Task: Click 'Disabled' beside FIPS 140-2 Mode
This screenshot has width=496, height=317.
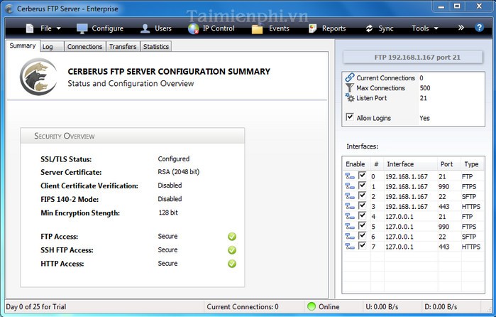Action: pyautogui.click(x=170, y=199)
